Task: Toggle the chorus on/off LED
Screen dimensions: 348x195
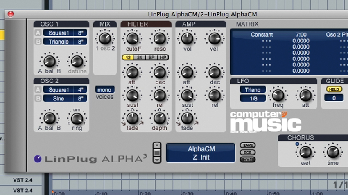Action: [x=297, y=144]
